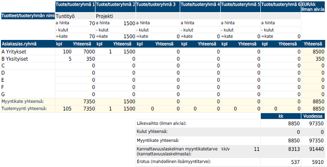The image size is (327, 167).
Task: Click the 'Vuodessa' summary column header
Action: click(x=313, y=116)
